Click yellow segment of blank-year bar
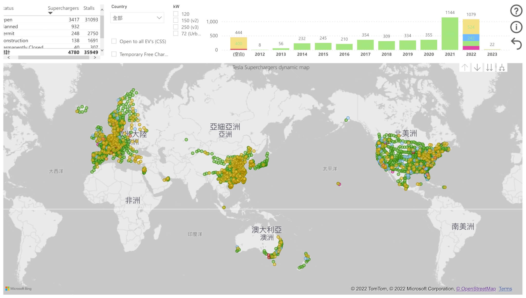 coord(239,43)
